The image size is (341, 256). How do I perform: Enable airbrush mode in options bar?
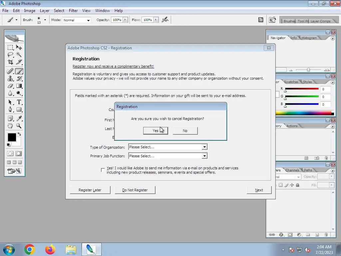[x=165, y=20]
